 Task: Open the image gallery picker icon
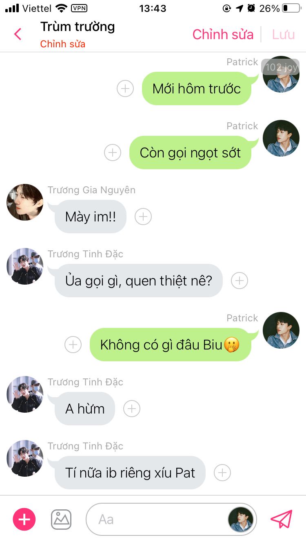61,519
